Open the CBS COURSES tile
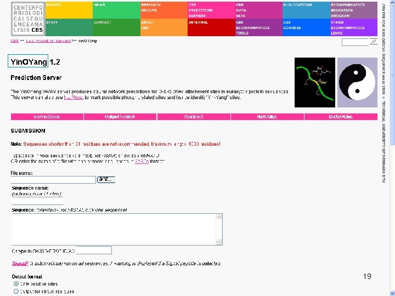 click(x=306, y=27)
